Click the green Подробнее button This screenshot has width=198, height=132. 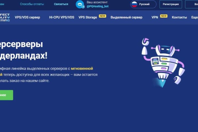pyautogui.click(x=6, y=95)
